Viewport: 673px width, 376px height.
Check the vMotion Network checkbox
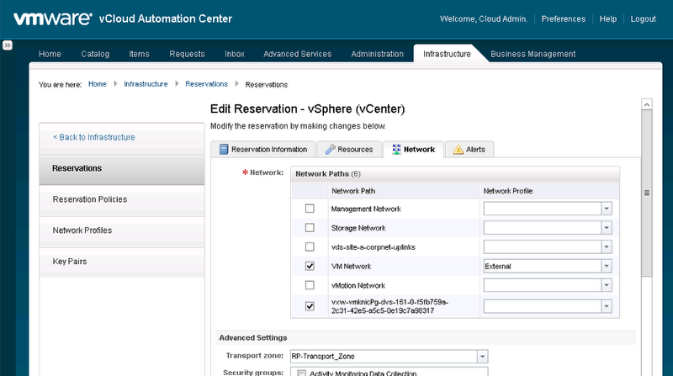[310, 285]
